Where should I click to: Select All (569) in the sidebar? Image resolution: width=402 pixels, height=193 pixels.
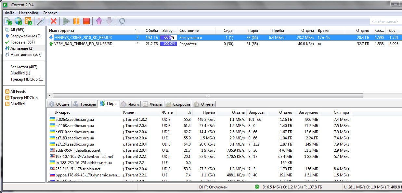click(18, 30)
